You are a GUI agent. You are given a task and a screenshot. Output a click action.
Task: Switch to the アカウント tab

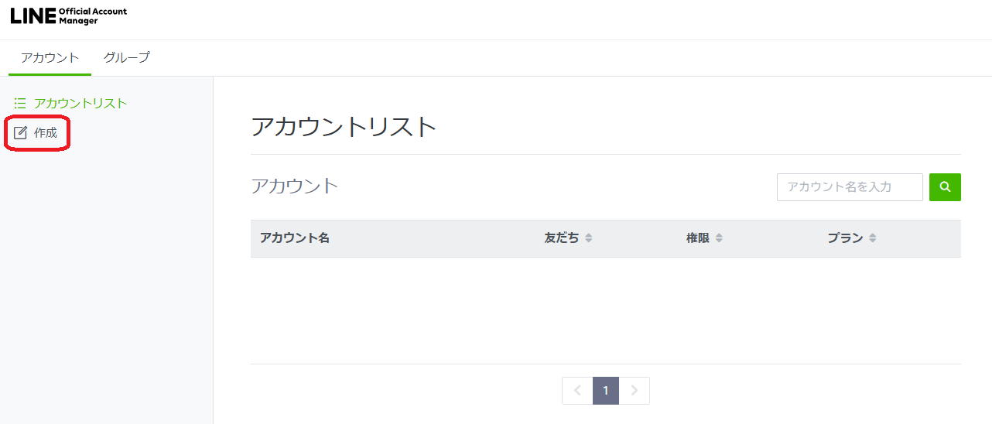tap(50, 57)
